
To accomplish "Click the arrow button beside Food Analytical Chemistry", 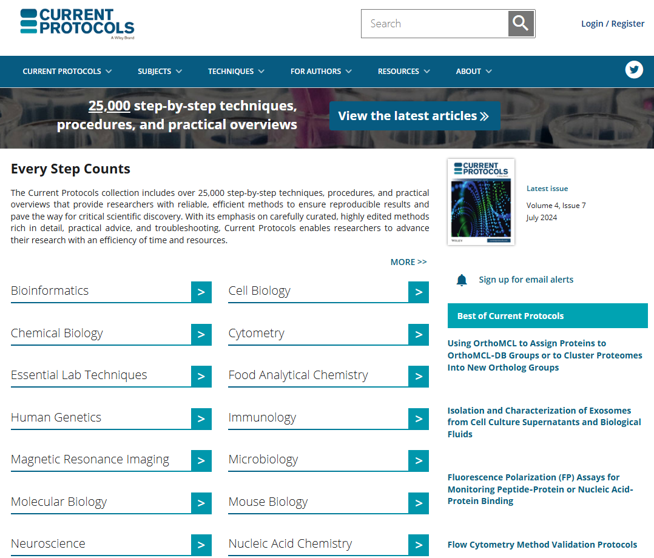I will pos(419,377).
